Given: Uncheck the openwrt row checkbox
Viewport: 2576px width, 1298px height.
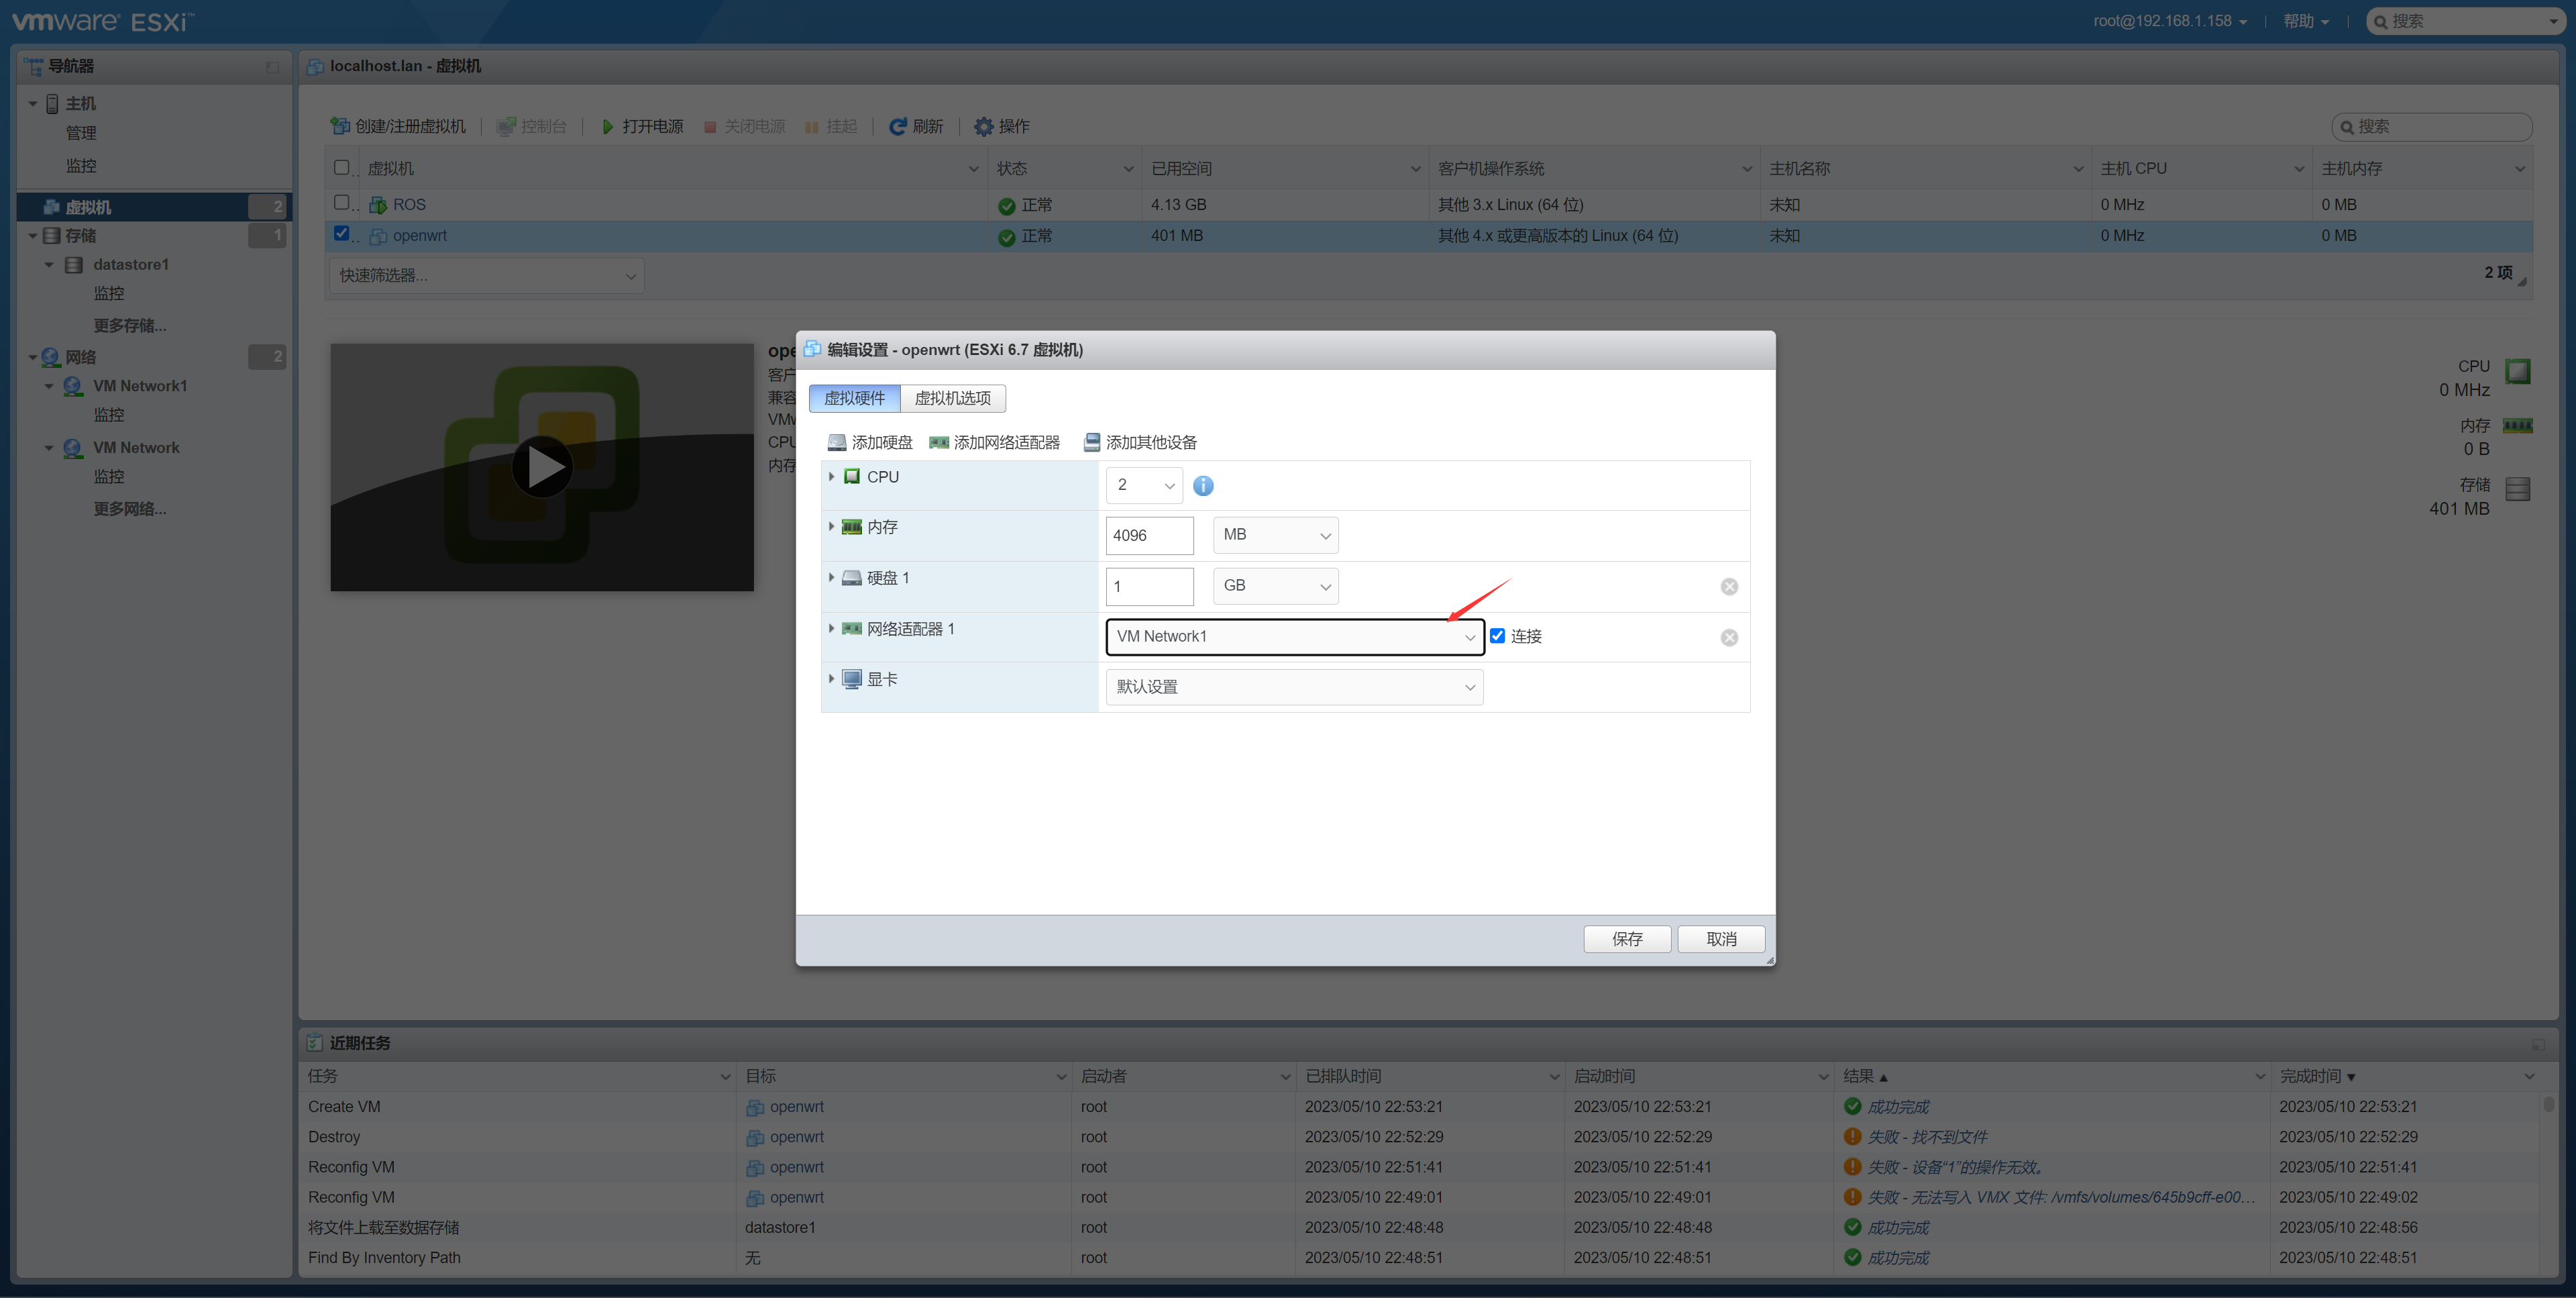Looking at the screenshot, I should pyautogui.click(x=342, y=233).
